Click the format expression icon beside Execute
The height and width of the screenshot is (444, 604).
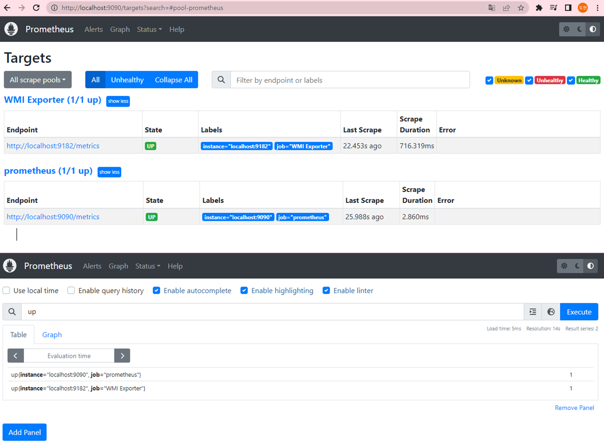tap(532, 312)
